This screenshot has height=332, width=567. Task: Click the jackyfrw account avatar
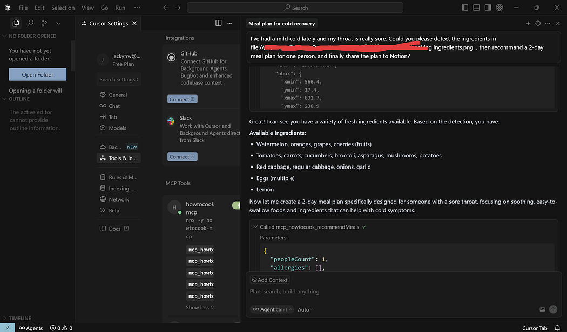coord(103,59)
